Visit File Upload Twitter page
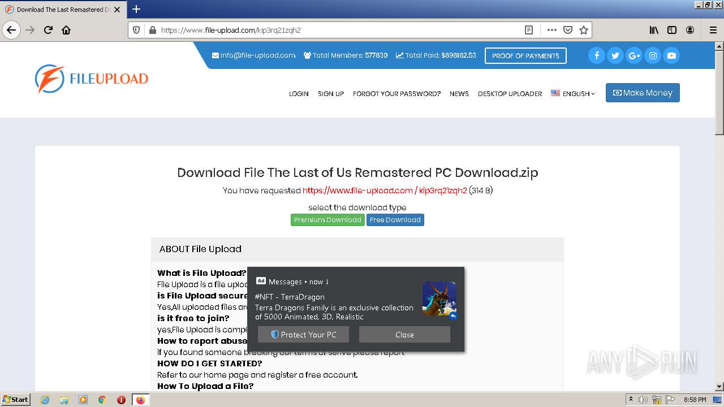This screenshot has height=407, width=724. pos(615,55)
